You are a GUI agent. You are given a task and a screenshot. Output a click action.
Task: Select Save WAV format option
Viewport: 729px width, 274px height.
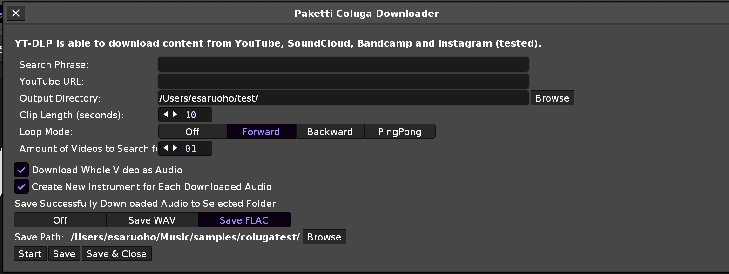pos(152,220)
